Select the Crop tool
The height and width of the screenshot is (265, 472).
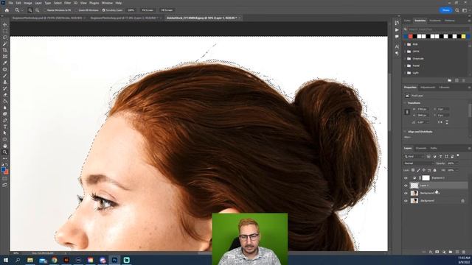tap(5, 50)
